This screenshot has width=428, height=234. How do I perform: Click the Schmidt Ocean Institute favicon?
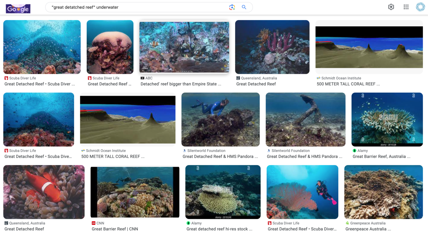click(x=318, y=78)
